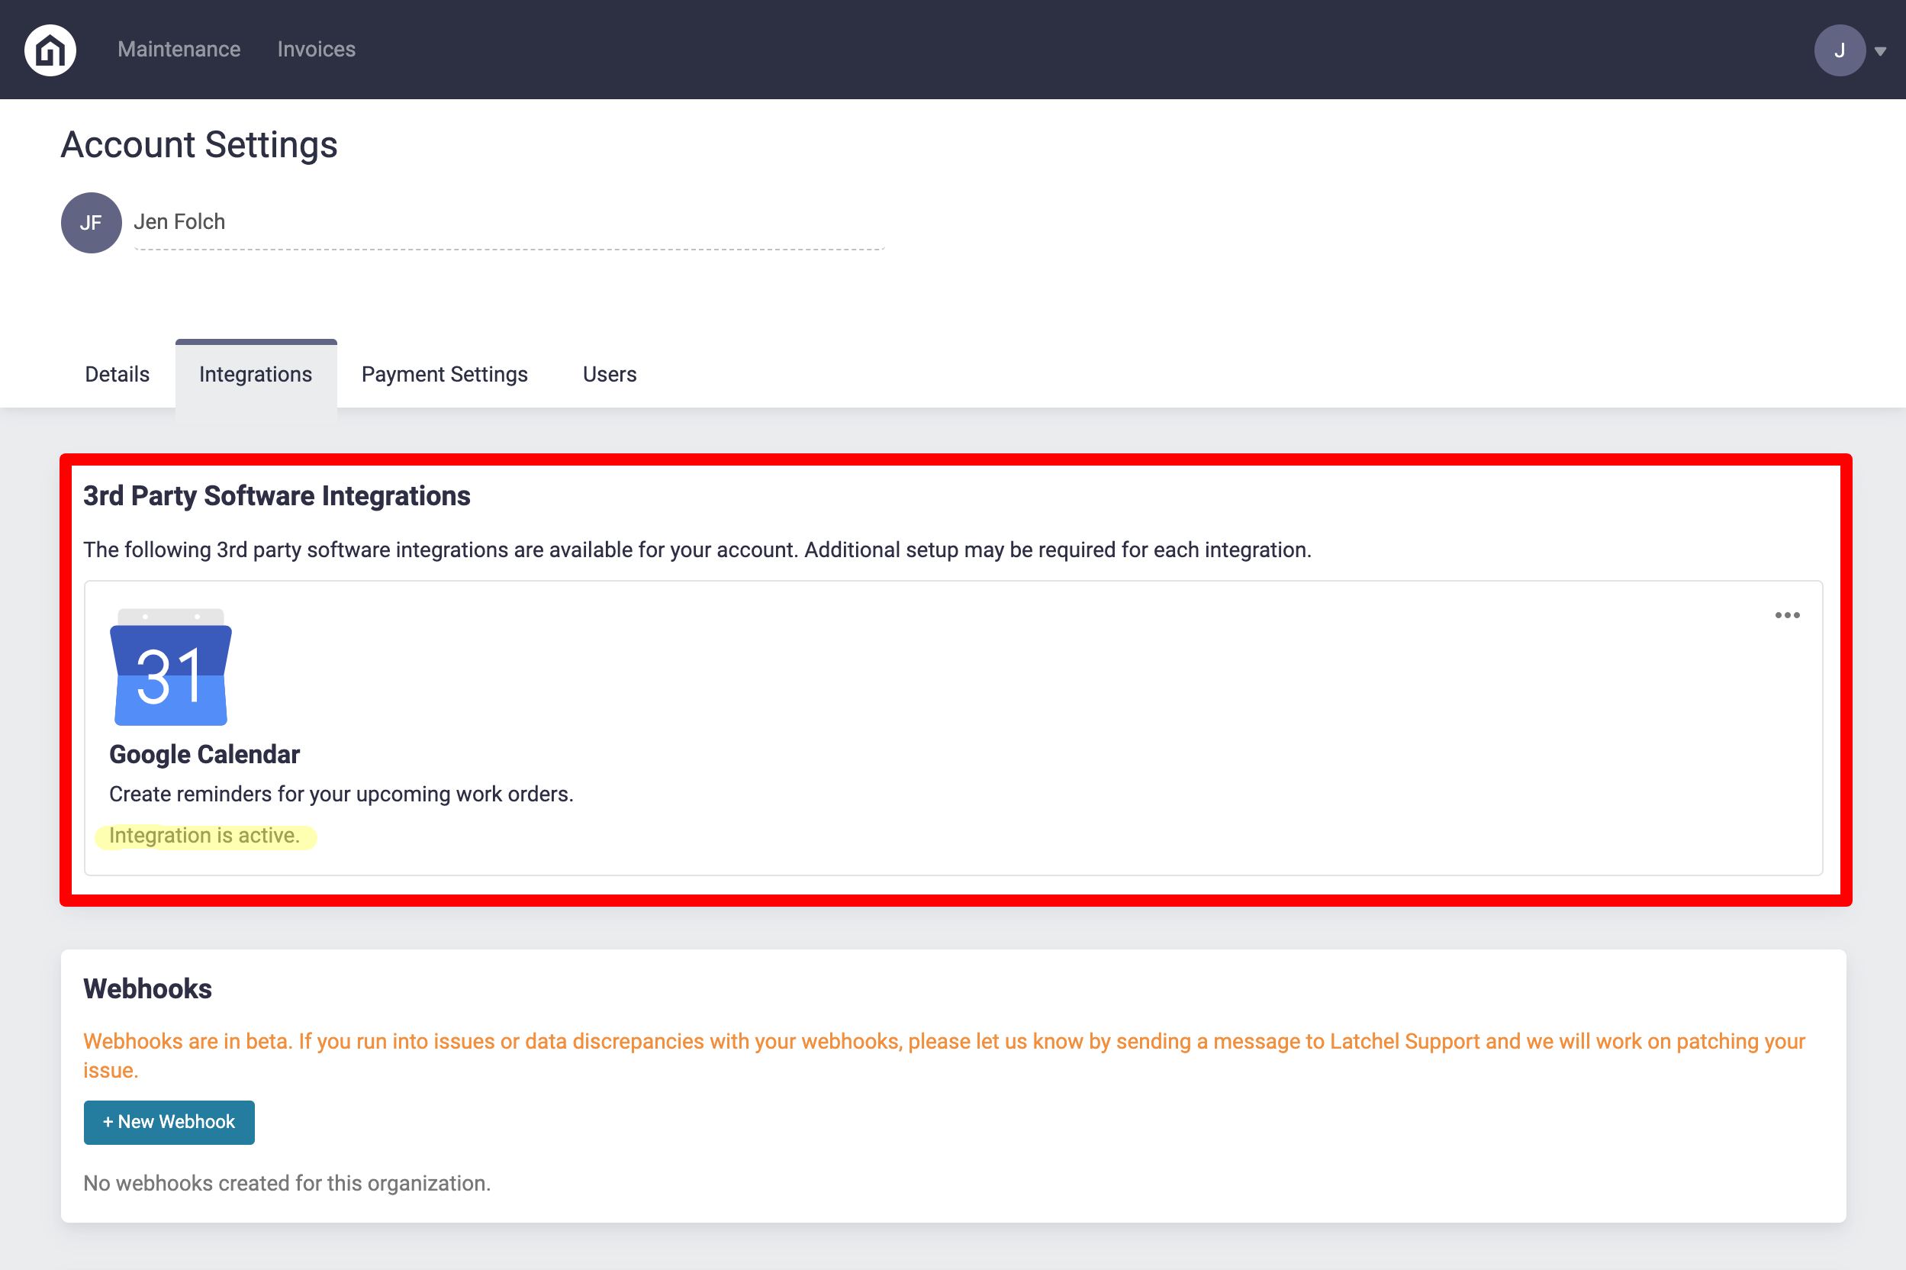
Task: Click the Google Calendar icon
Action: click(x=171, y=667)
